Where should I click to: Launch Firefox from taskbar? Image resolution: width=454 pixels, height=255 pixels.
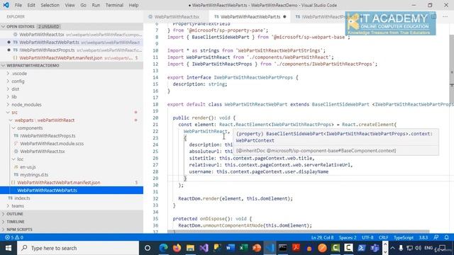point(177,248)
